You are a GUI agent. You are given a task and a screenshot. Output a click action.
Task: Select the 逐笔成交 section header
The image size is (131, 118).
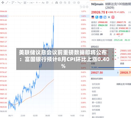(x=95, y=47)
